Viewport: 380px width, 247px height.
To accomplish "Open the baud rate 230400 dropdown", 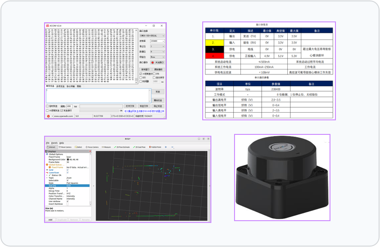I will [x=158, y=40].
